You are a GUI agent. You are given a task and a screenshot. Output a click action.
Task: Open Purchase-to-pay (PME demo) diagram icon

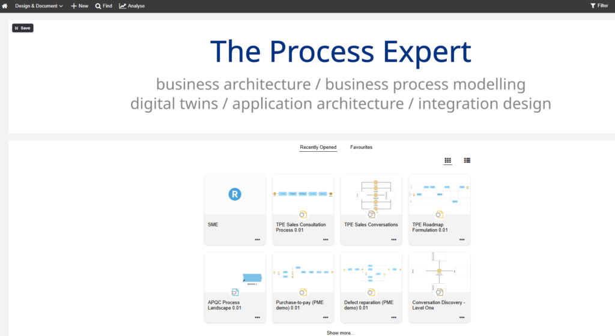pyautogui.click(x=303, y=292)
